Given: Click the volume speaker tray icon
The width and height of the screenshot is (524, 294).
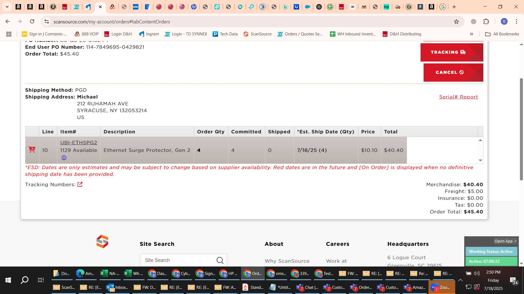Looking at the screenshot, I should 477,273.
